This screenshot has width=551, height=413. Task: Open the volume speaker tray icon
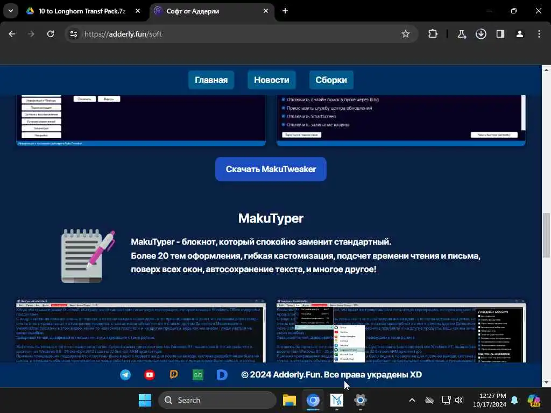[x=459, y=400]
